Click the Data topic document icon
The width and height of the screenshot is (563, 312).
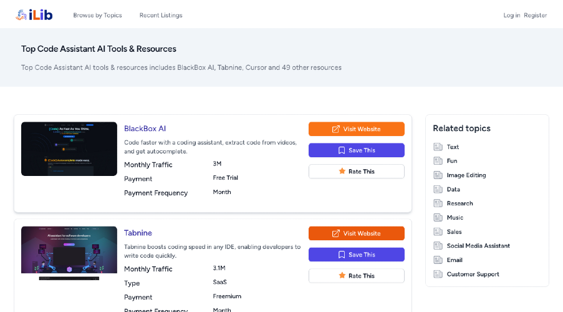click(438, 190)
